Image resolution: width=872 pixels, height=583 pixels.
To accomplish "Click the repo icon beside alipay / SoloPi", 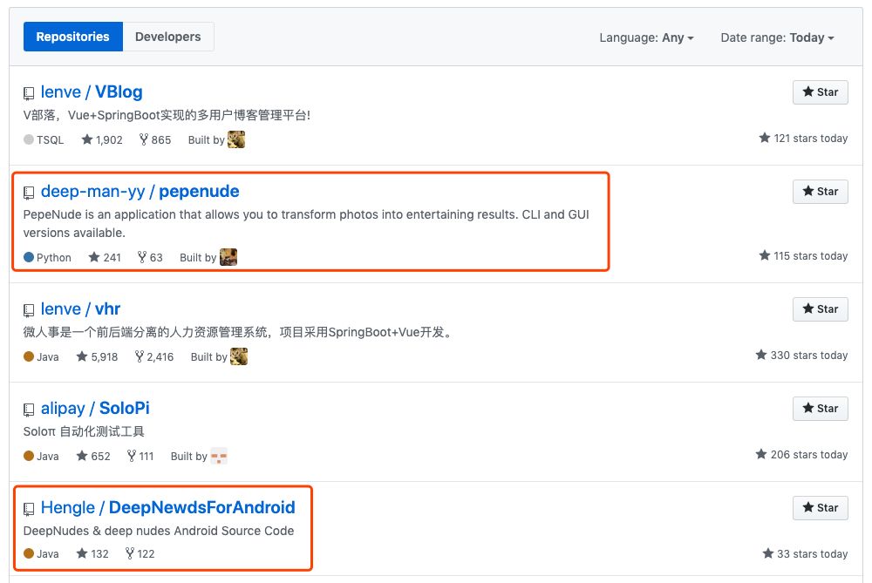I will pyautogui.click(x=29, y=410).
